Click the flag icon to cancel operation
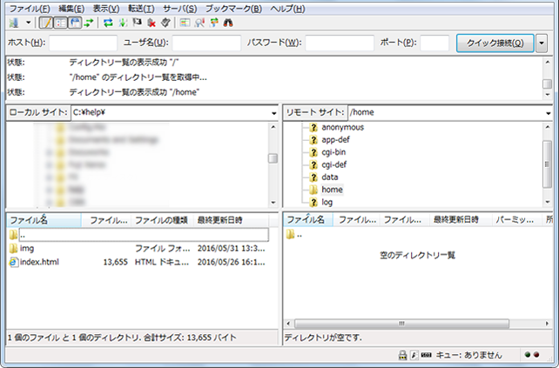 click(137, 23)
